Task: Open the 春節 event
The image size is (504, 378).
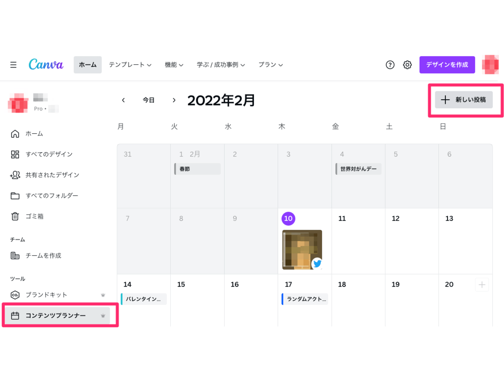Action: (x=197, y=169)
